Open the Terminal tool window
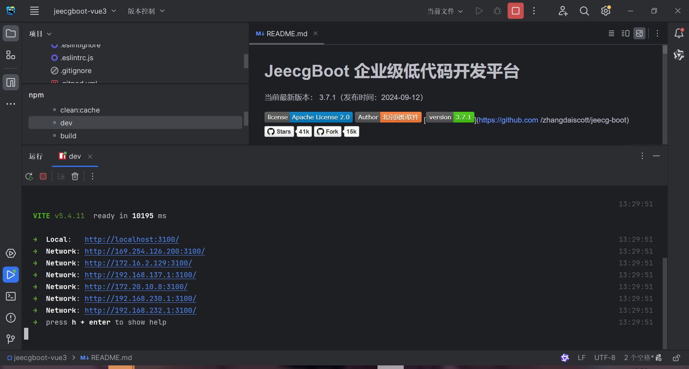This screenshot has width=689, height=369. (x=11, y=296)
